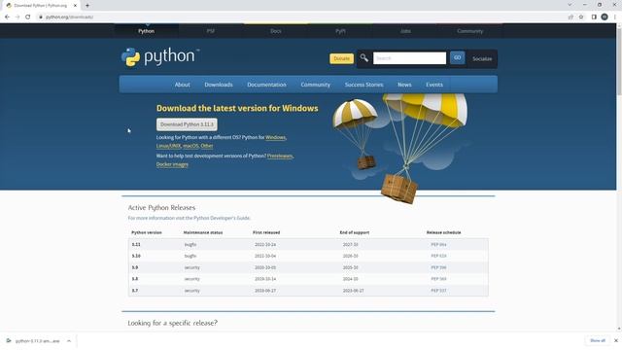This screenshot has width=622, height=350.
Task: Click the yellow Donate button
Action: pos(341,58)
